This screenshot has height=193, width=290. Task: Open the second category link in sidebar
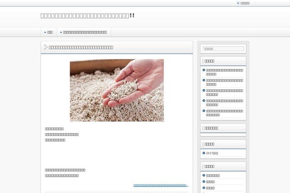[210, 182]
